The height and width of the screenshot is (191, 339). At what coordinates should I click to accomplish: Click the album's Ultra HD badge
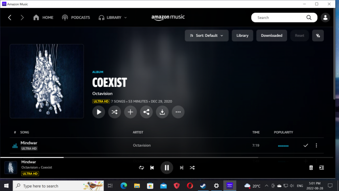point(101,101)
